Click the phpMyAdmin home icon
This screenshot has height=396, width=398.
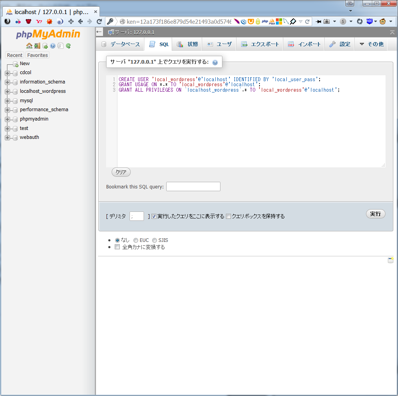point(29,46)
